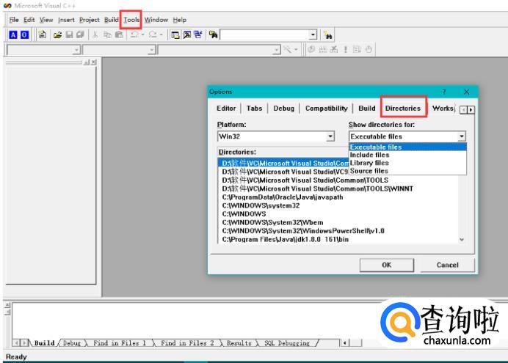Viewport: 508px width, 363px height.
Task: Click the Insert Breakpoint hand icon
Action: (x=369, y=50)
